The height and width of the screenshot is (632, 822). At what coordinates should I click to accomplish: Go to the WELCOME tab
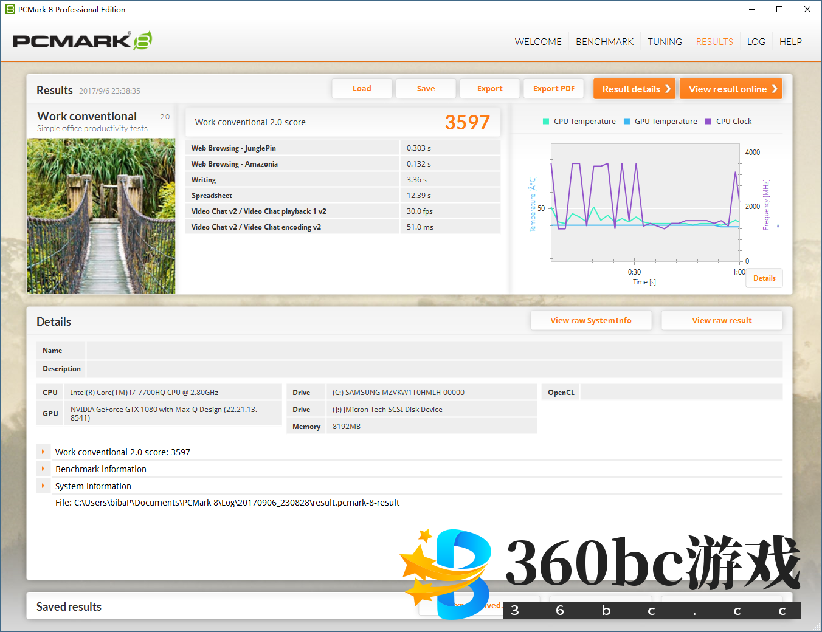tap(538, 42)
